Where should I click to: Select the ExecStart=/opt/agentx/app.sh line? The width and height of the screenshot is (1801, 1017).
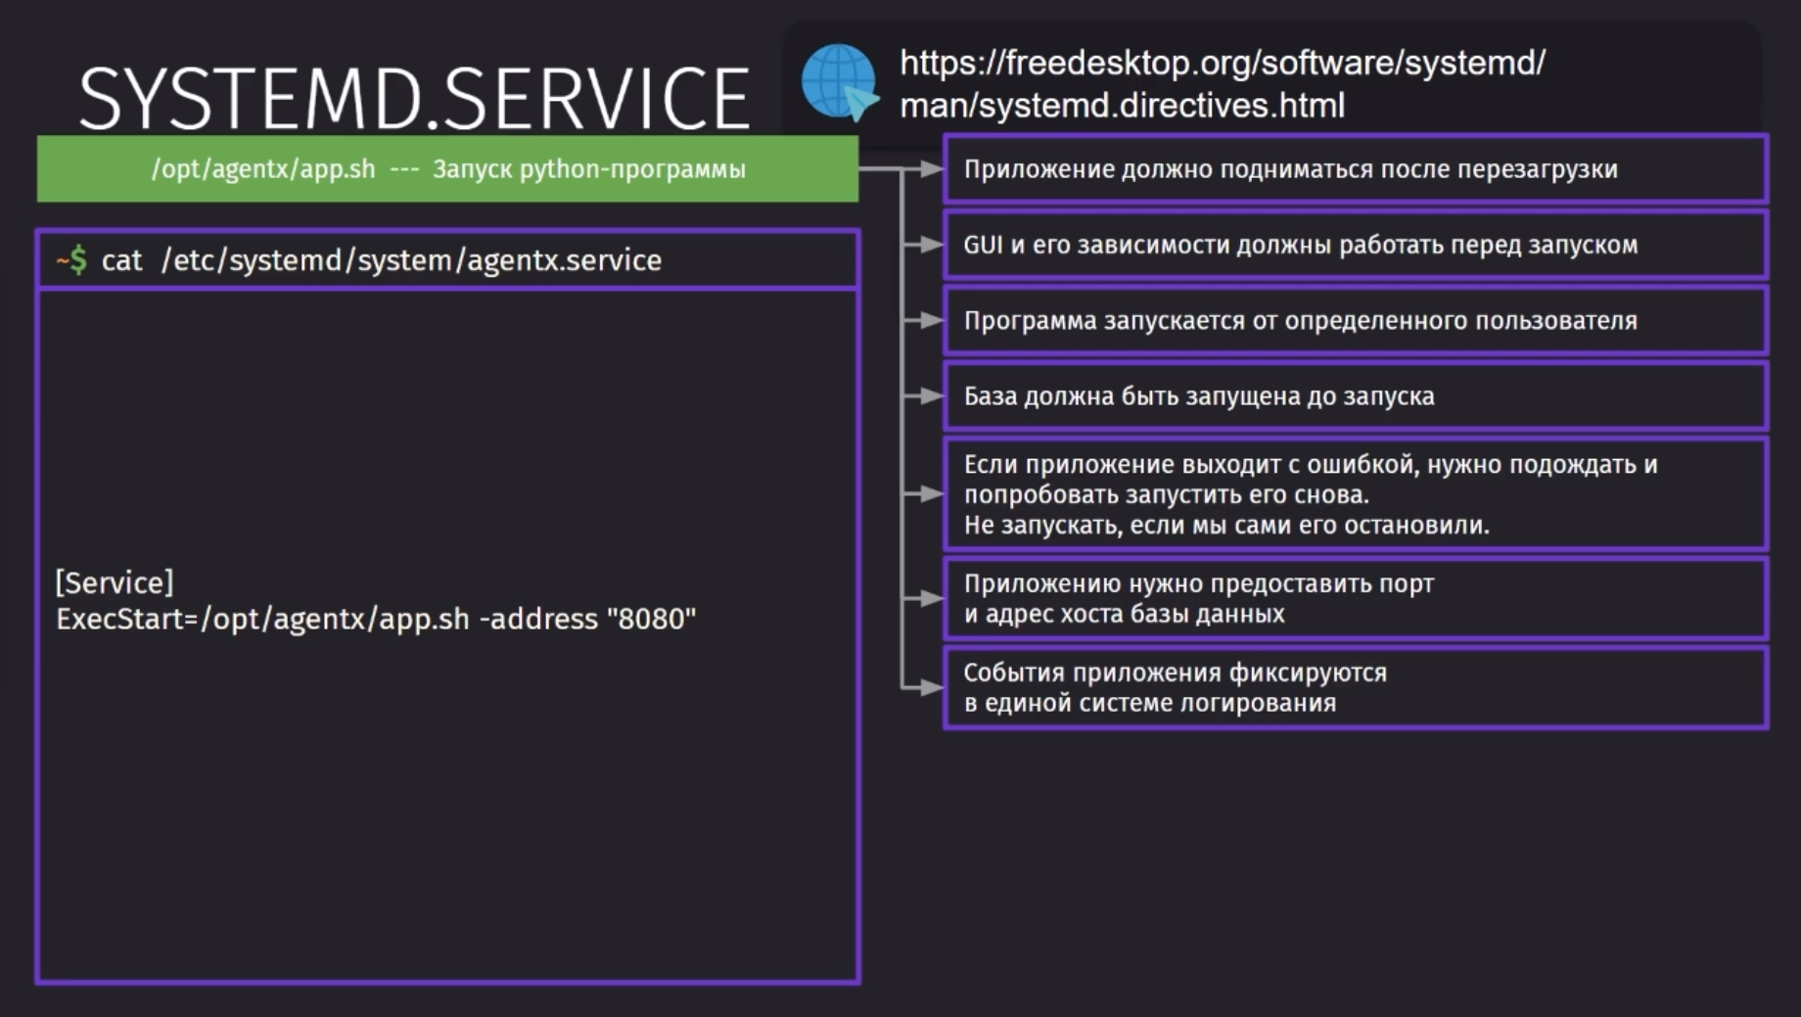(376, 619)
